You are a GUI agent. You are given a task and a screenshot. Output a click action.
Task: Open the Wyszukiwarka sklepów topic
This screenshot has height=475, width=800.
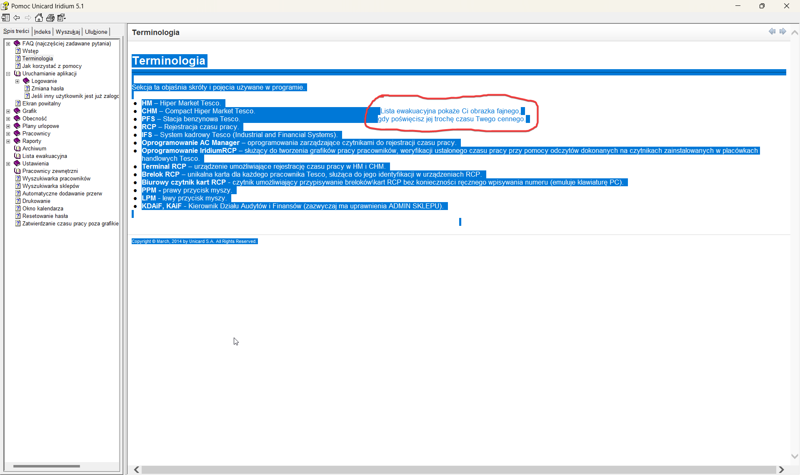tap(50, 186)
